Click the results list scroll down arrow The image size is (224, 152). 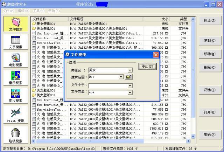(x=193, y=136)
